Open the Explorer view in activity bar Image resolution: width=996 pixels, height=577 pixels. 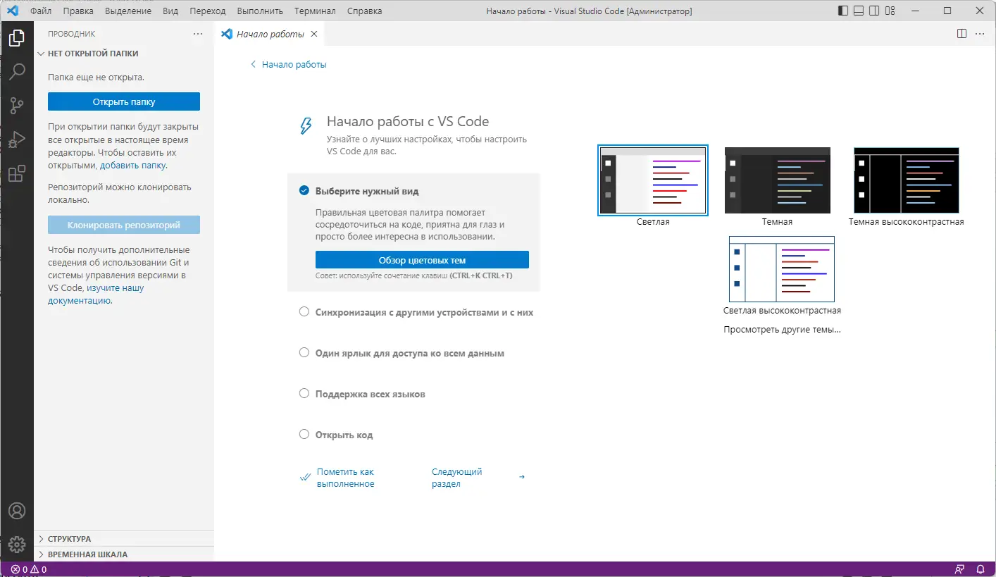point(17,38)
